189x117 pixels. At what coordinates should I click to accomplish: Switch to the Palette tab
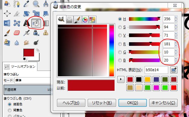tap(93, 20)
